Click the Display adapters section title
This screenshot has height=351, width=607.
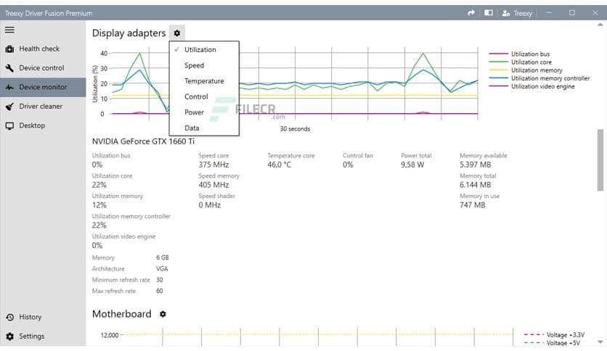click(x=129, y=33)
